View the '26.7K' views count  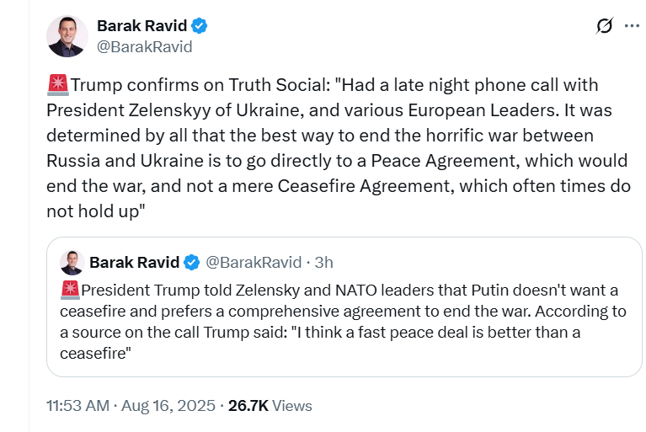pyautogui.click(x=248, y=405)
